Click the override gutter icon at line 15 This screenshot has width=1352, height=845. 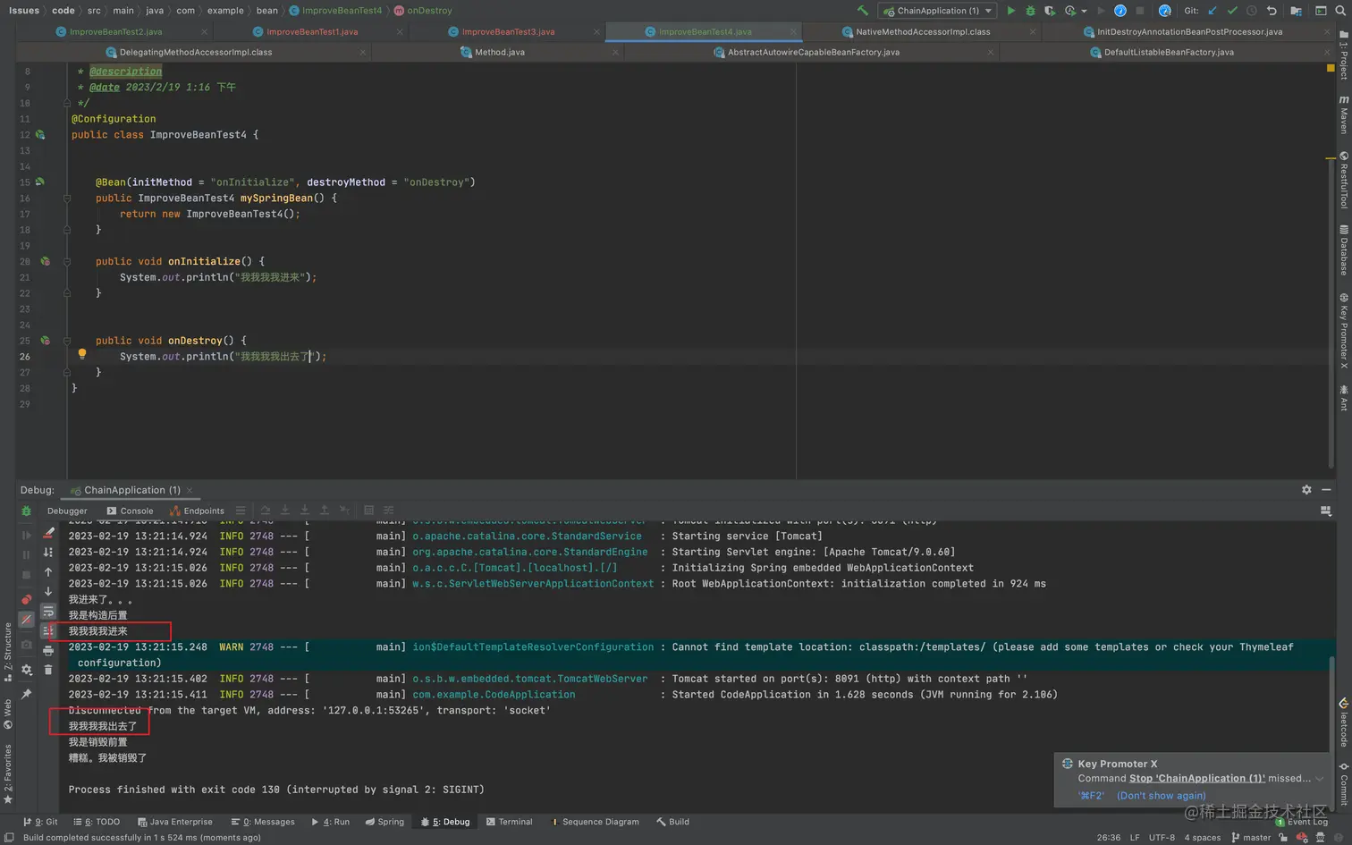40,182
